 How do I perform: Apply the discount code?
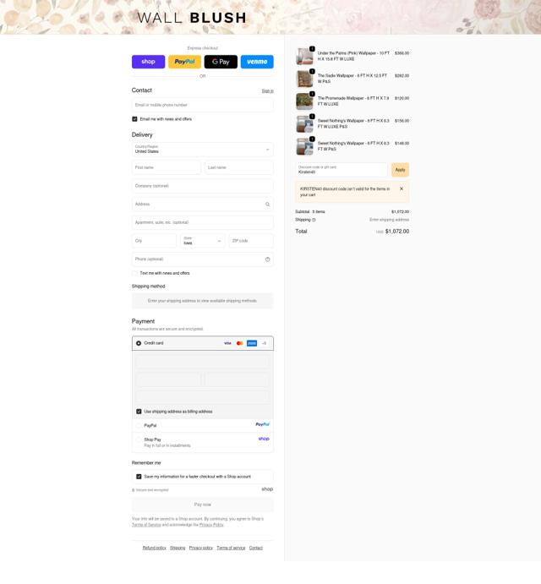coord(400,170)
